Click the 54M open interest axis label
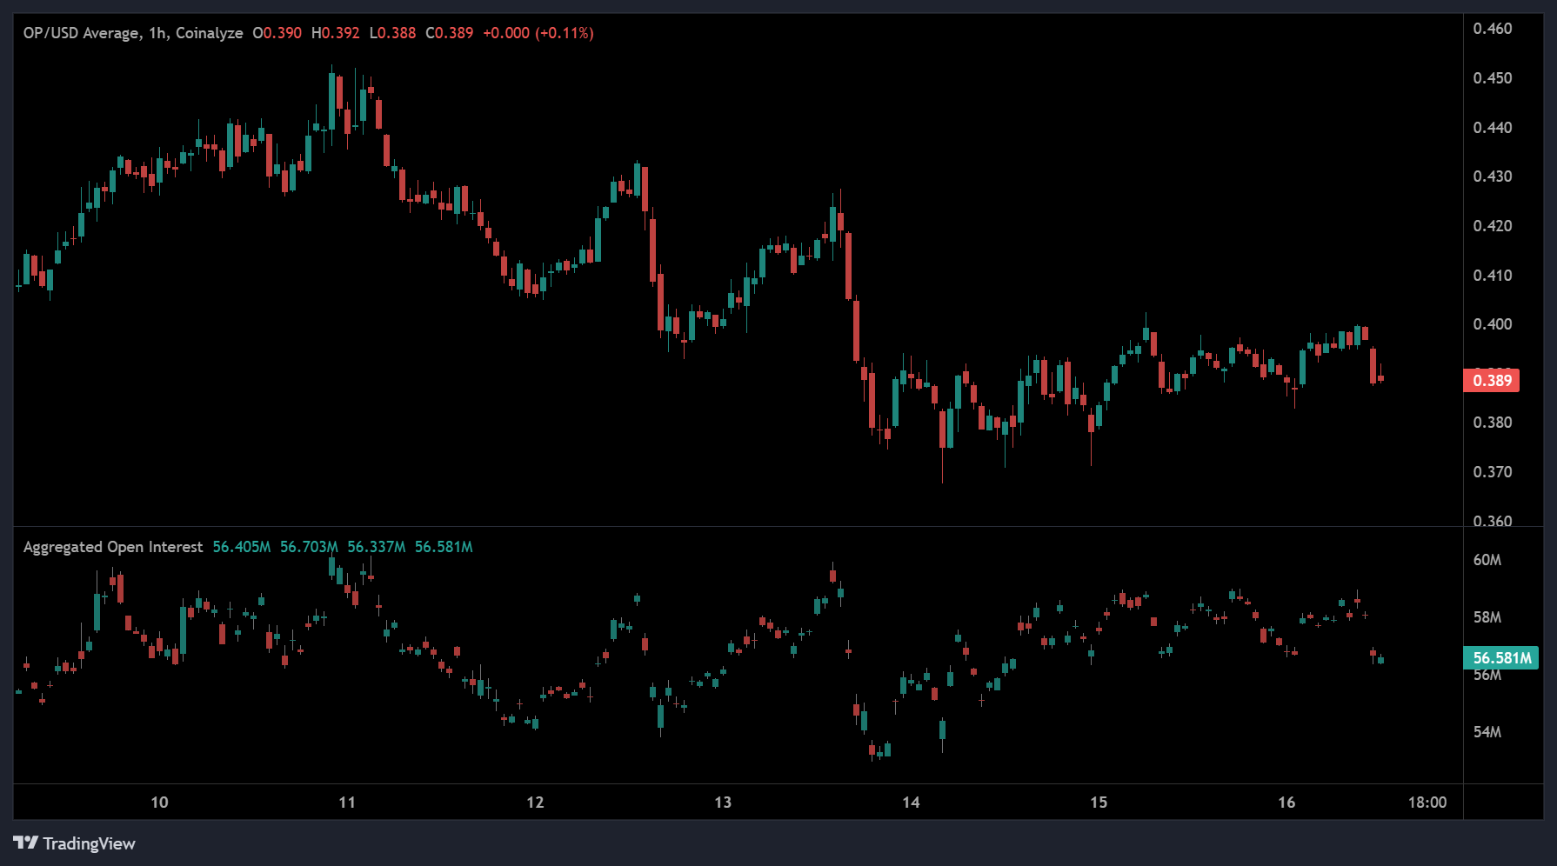 pos(1487,732)
